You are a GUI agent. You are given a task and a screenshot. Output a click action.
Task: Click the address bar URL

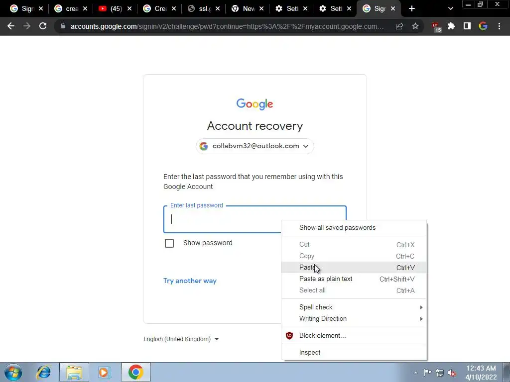pos(227,26)
